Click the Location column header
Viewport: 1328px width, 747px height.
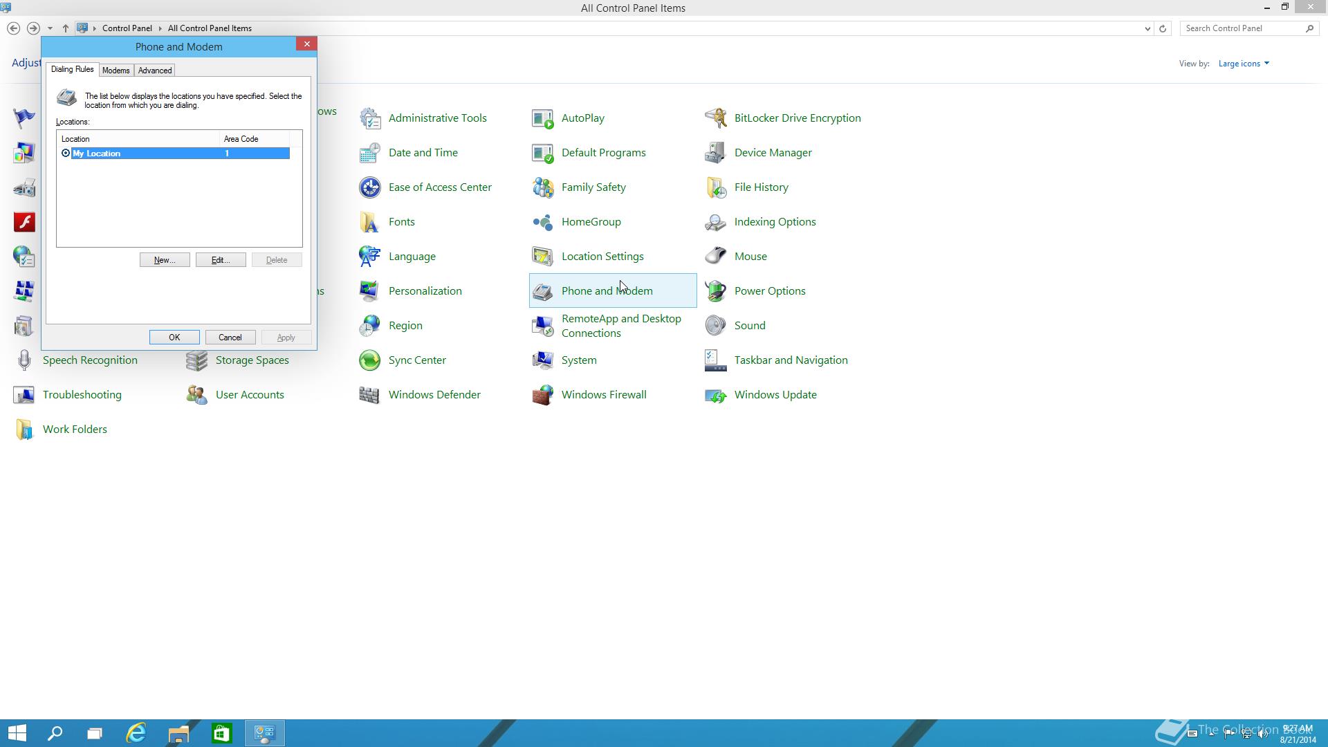(138, 139)
